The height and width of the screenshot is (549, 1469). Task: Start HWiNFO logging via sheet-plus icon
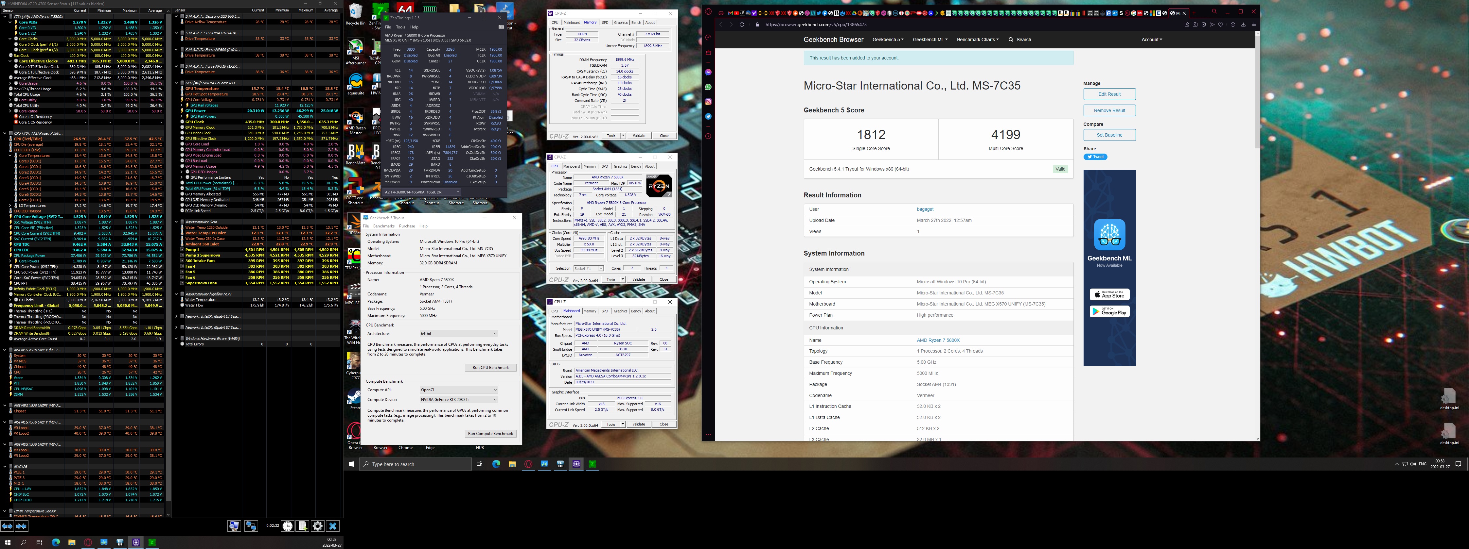[x=303, y=526]
